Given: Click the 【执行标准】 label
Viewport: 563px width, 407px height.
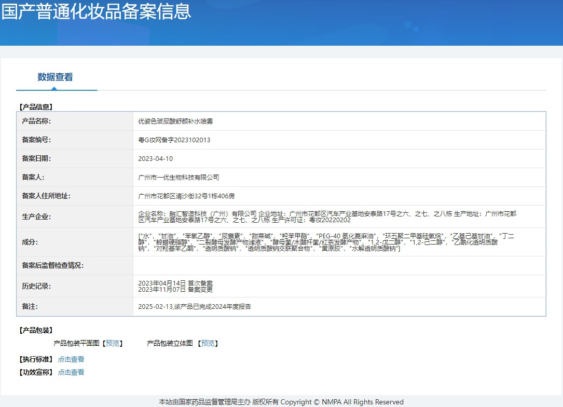Looking at the screenshot, I should (x=36, y=359).
